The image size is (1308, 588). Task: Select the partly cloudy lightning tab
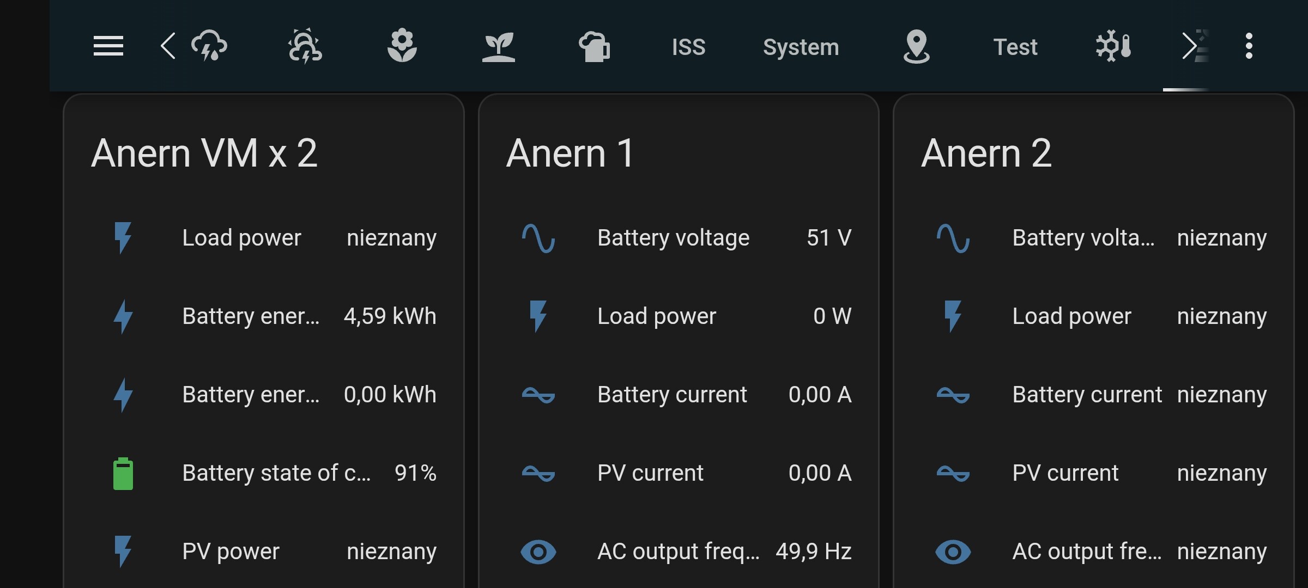click(x=305, y=46)
